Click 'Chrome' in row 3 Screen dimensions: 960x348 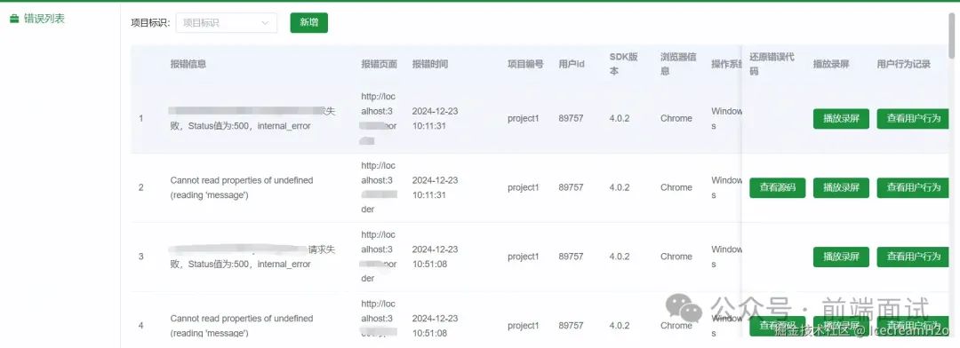pos(676,257)
